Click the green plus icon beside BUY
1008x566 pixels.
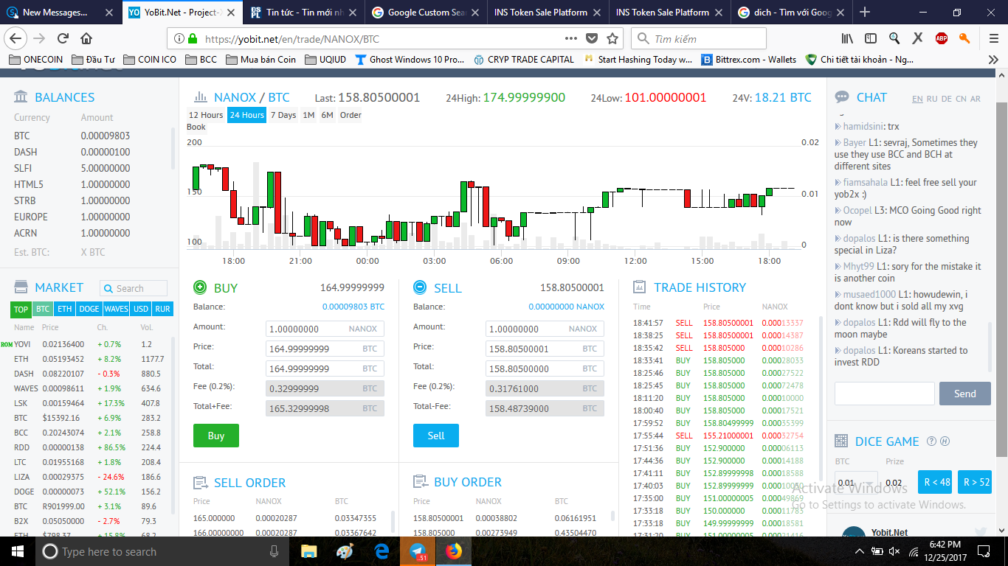click(199, 287)
